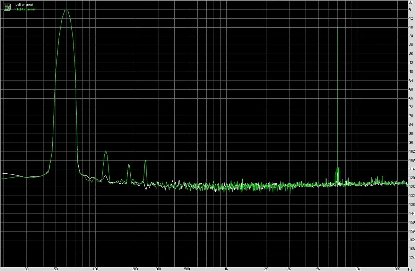The image size is (416, 272).
Task: Click the 1K frequency label
Action: pyautogui.click(x=226, y=269)
